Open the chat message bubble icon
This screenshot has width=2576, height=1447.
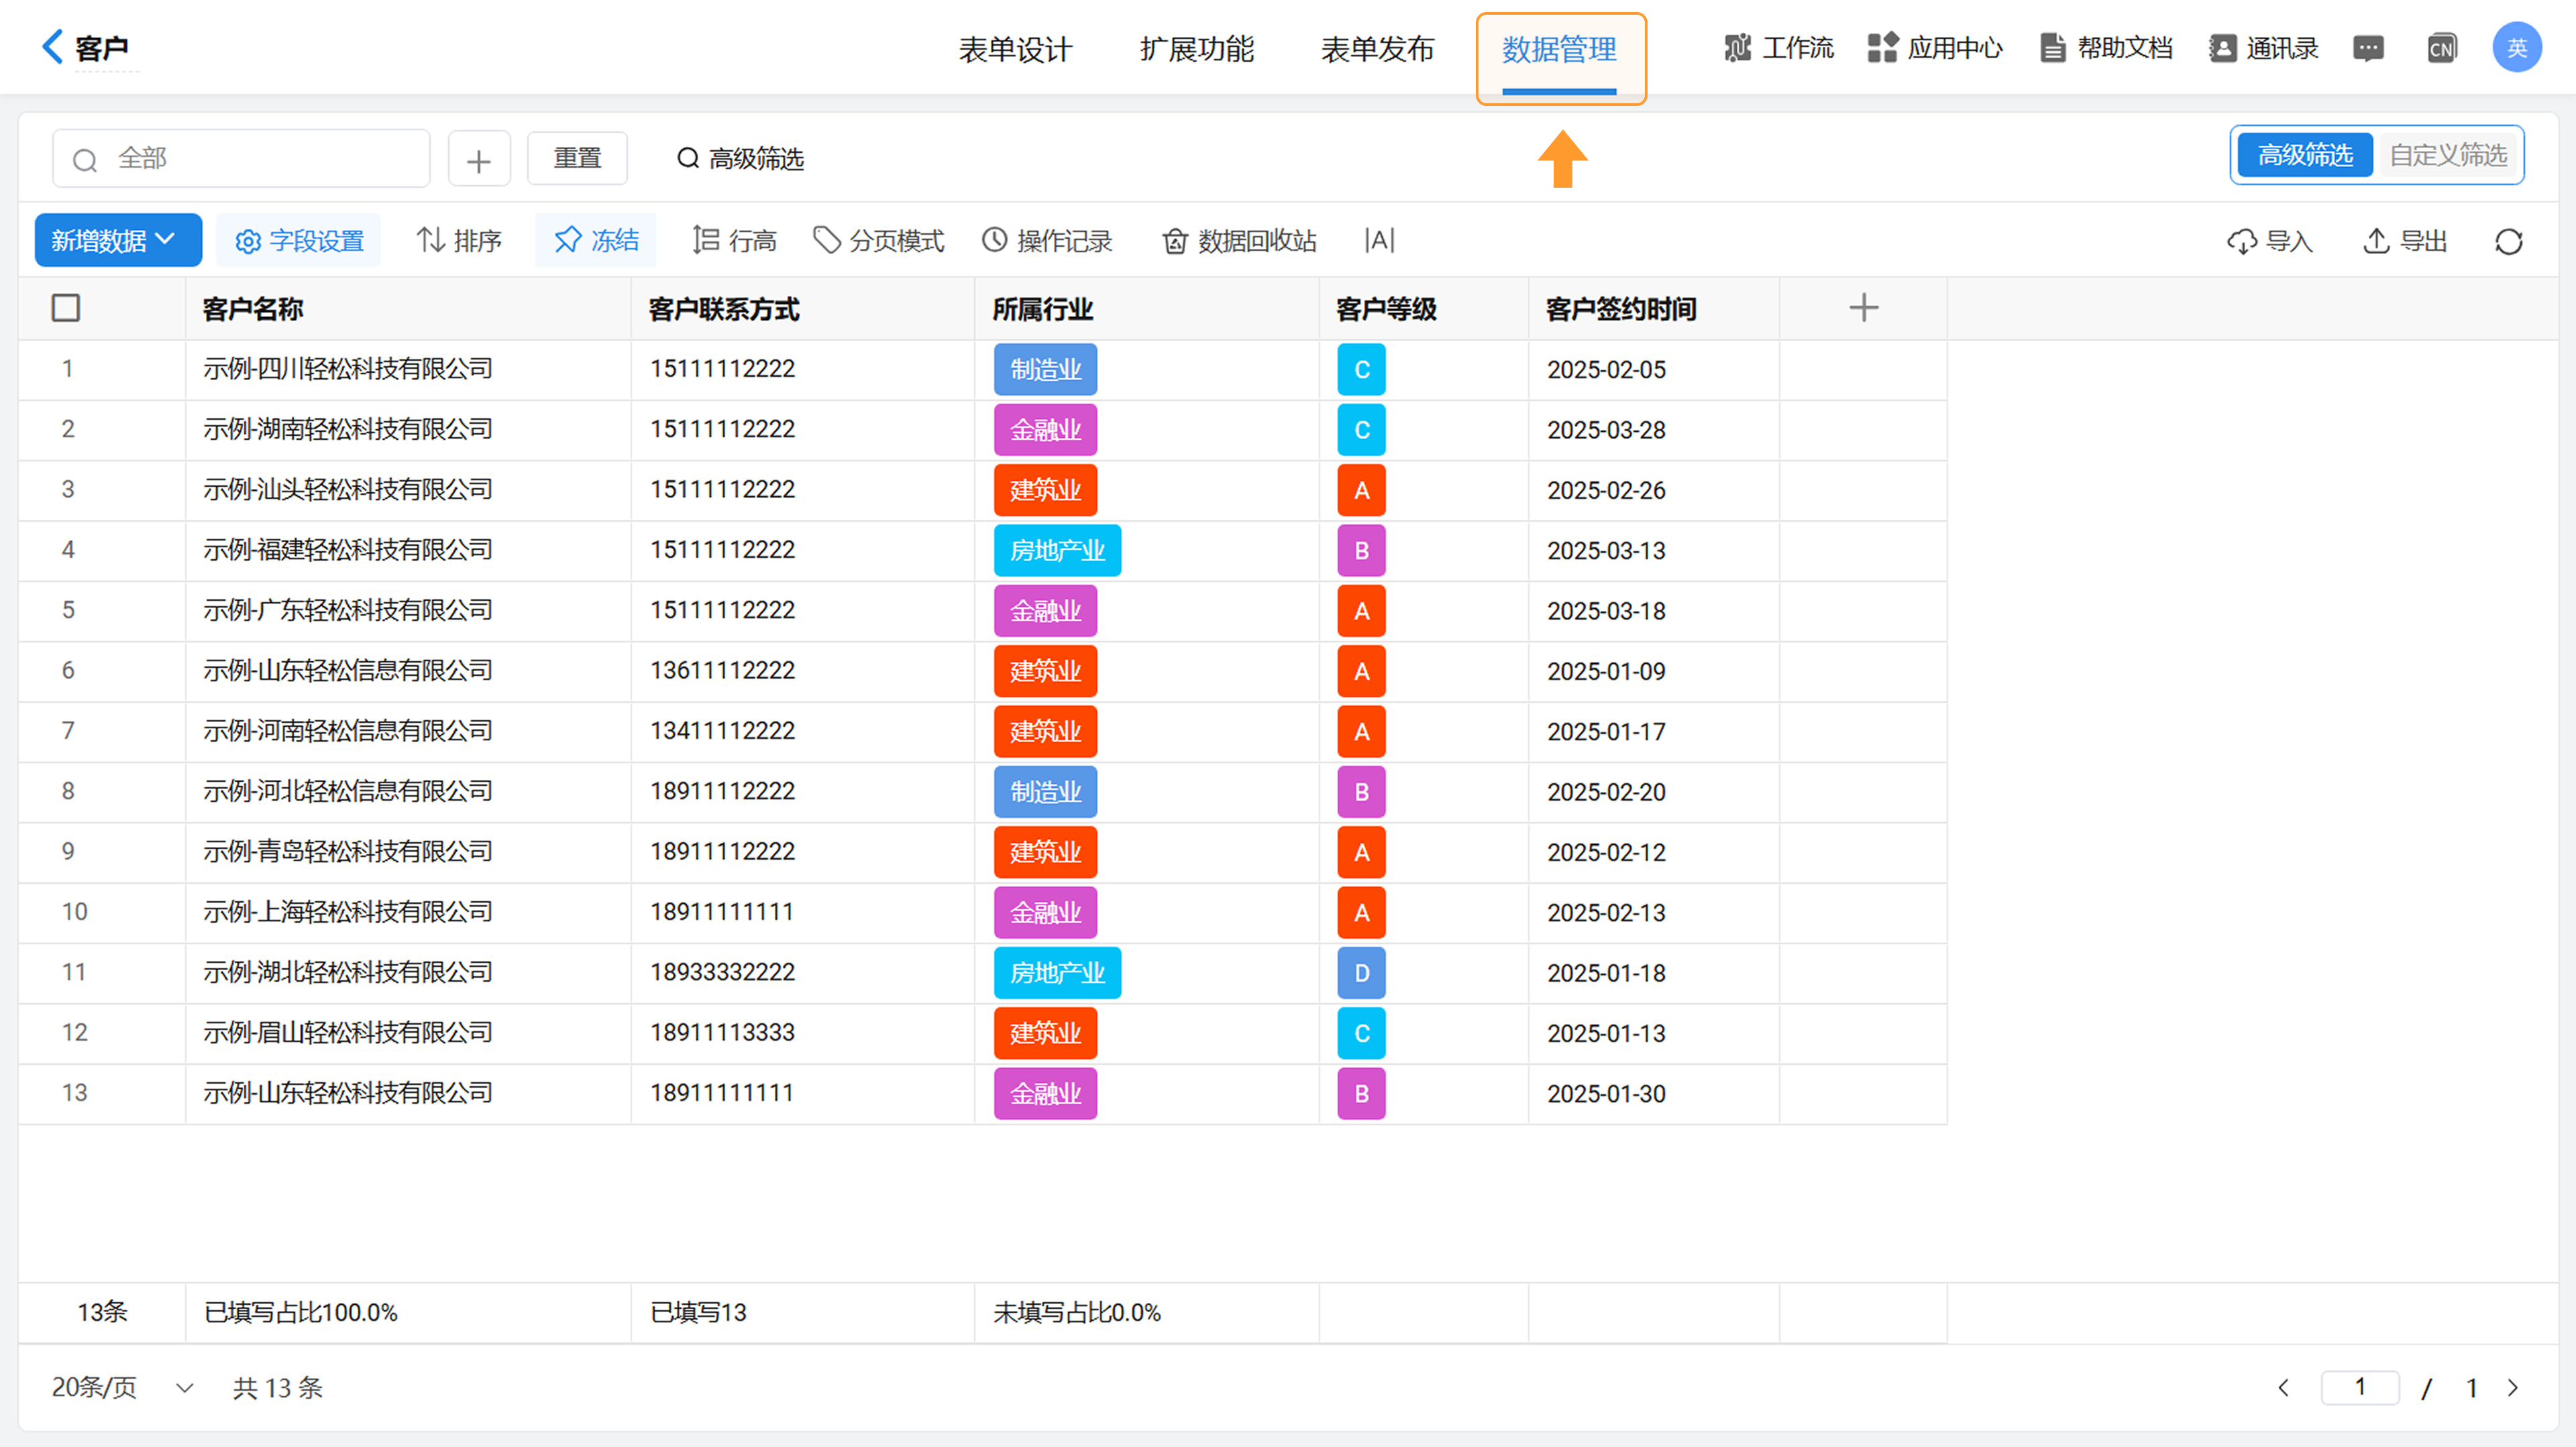click(x=2368, y=48)
